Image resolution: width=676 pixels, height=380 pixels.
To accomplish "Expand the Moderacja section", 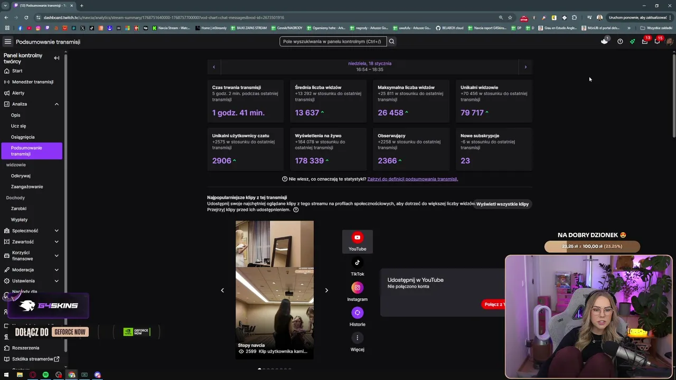I will [x=57, y=270].
